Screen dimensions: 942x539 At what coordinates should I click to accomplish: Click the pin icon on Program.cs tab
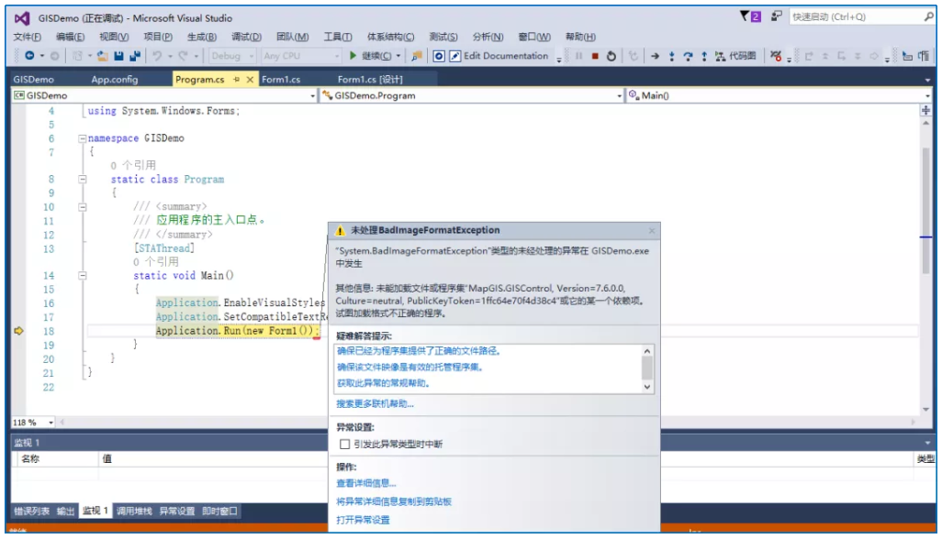pos(236,79)
